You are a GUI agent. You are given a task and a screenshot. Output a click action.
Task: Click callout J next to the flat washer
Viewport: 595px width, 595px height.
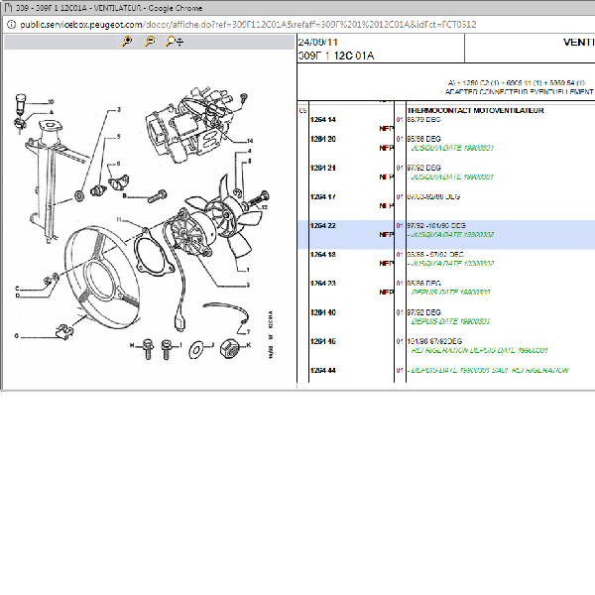[212, 345]
